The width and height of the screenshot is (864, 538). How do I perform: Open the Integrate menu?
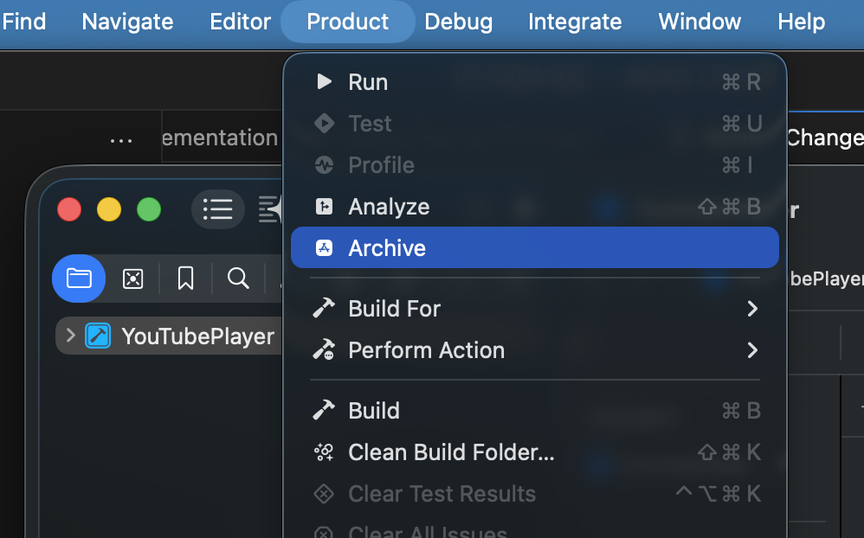pyautogui.click(x=575, y=22)
